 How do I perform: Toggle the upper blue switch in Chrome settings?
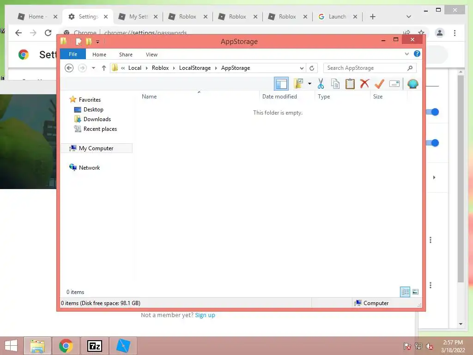(433, 112)
